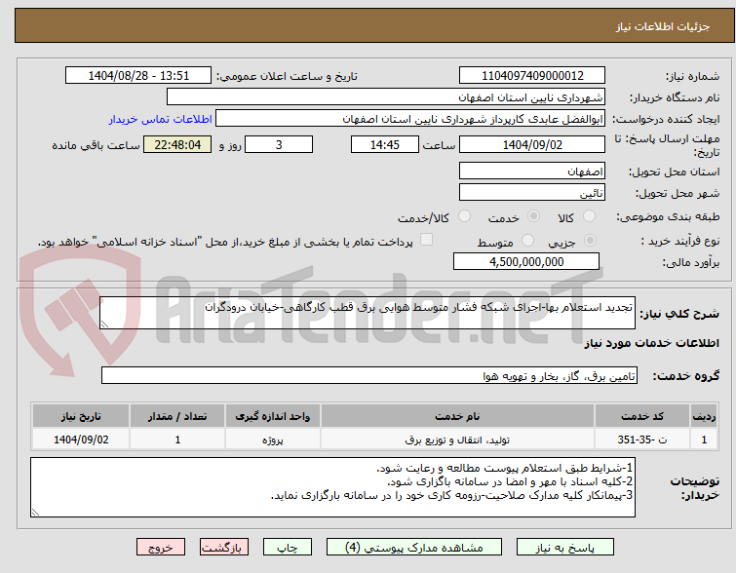736x573 pixels.
Task: Click the نام خدمت column header
Action: (x=457, y=416)
